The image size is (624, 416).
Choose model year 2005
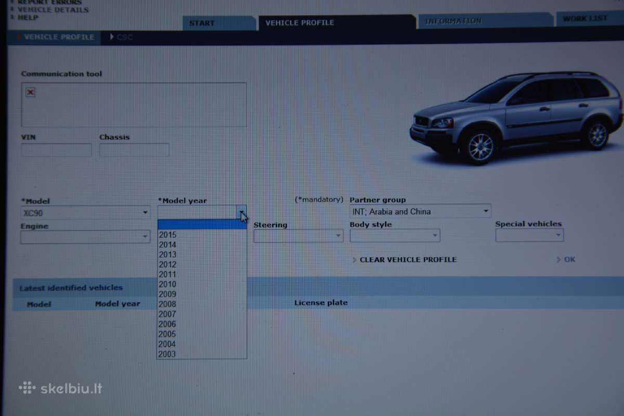coord(202,334)
